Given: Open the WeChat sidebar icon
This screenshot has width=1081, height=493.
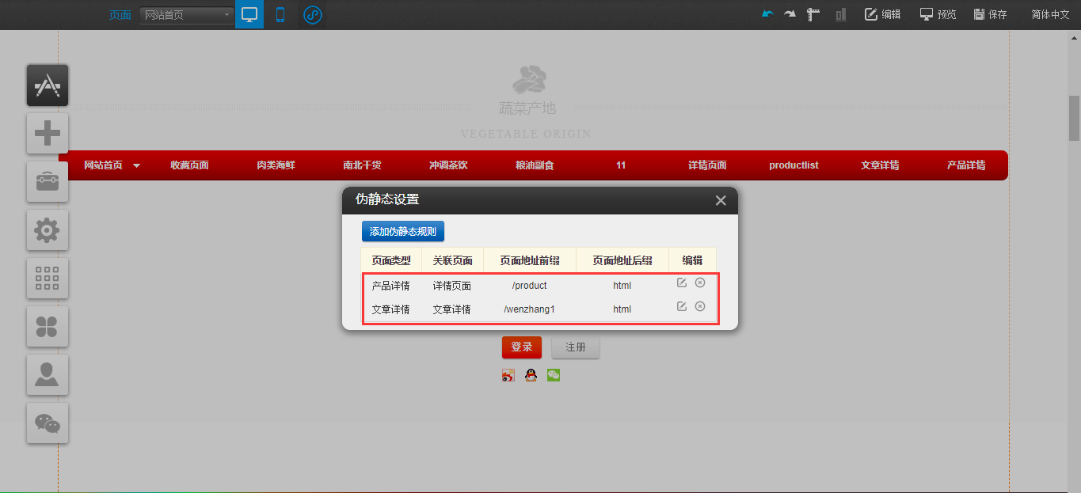Looking at the screenshot, I should click(48, 423).
